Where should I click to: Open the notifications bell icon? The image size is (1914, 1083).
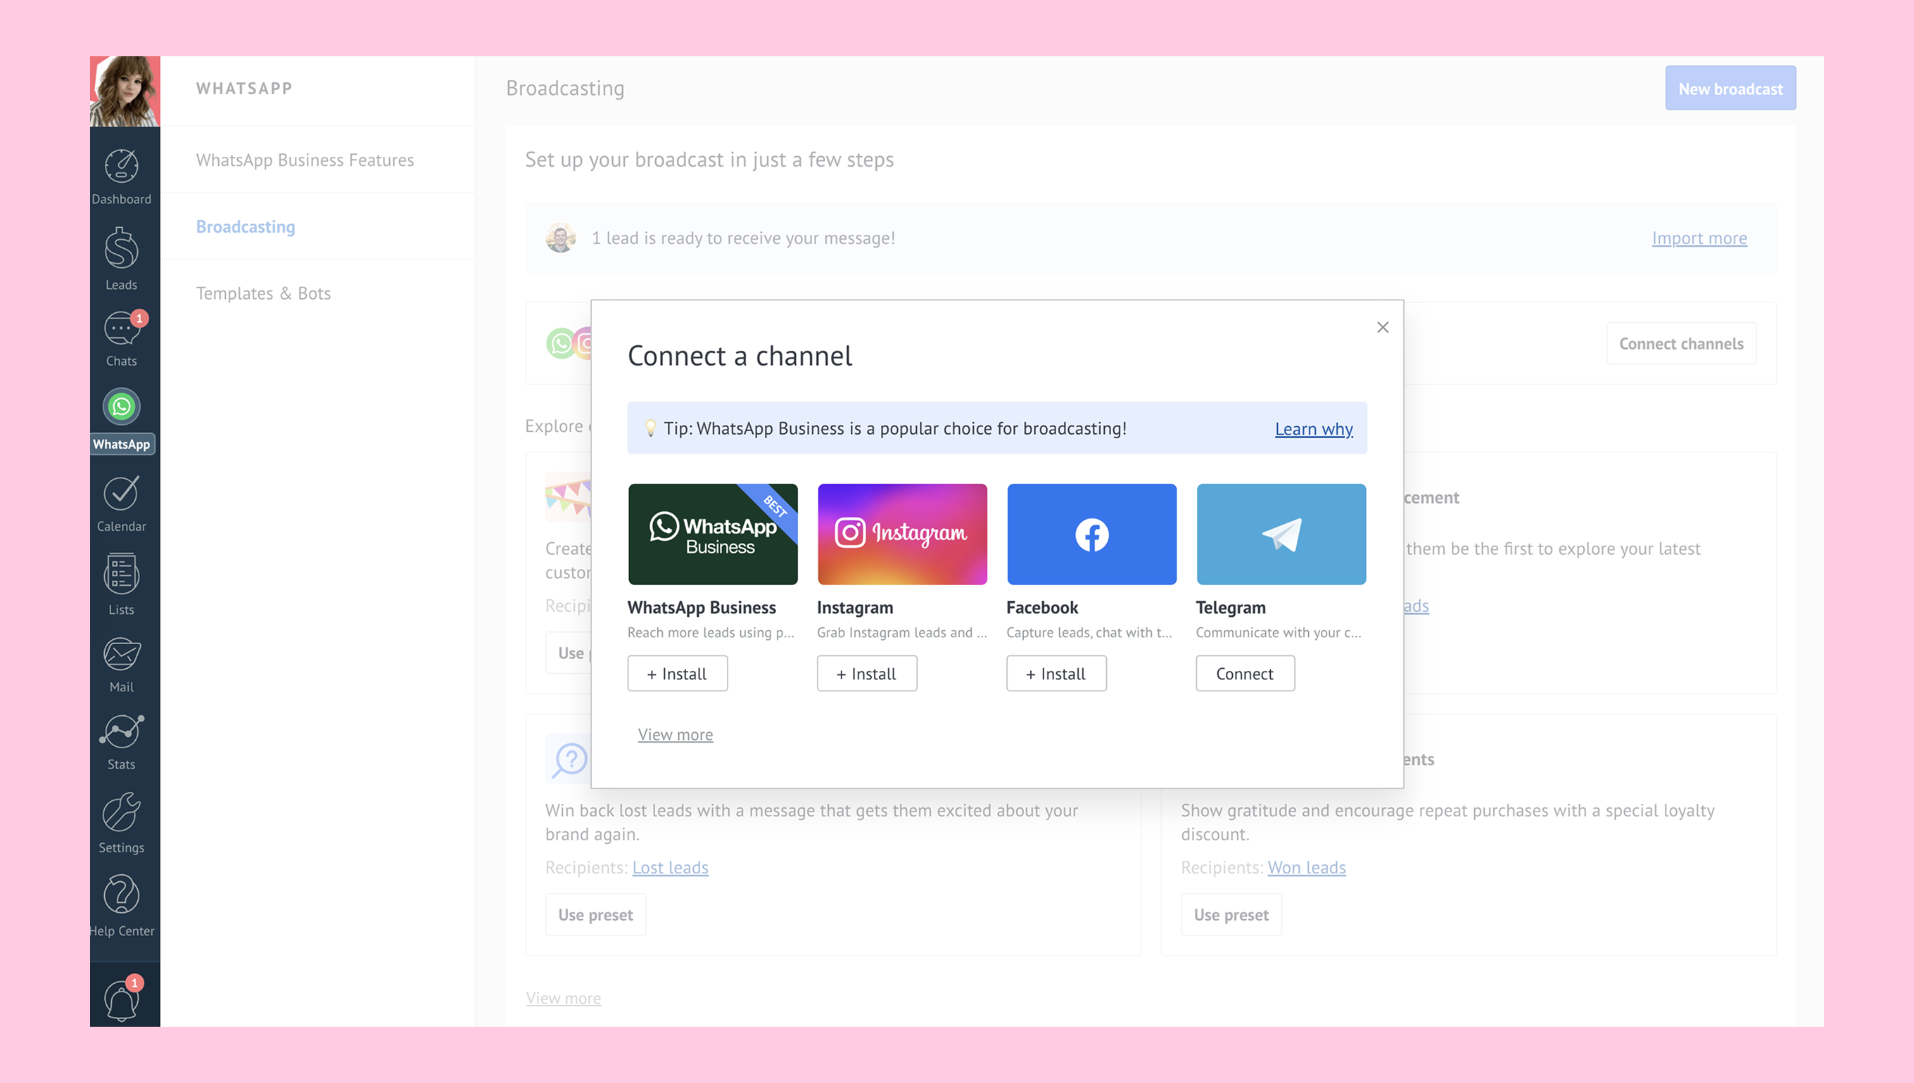121,999
